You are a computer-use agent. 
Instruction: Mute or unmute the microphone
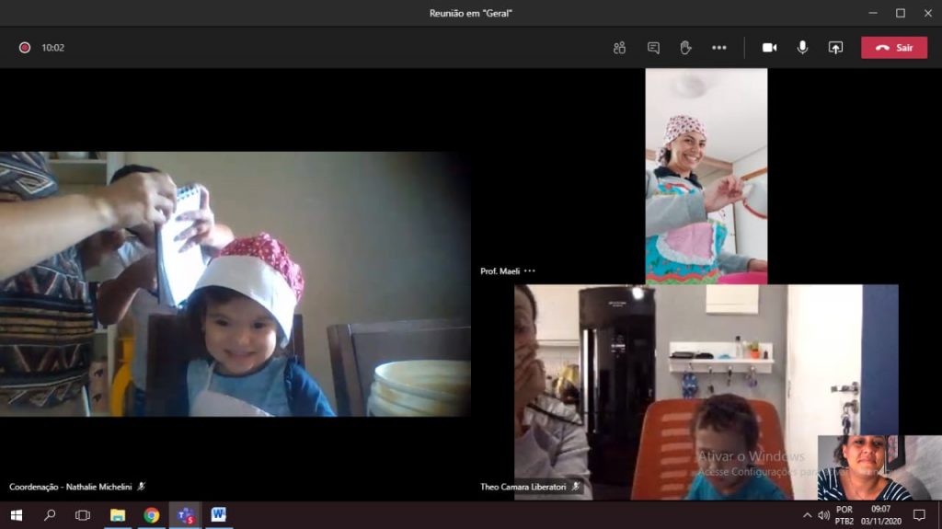coord(802,48)
